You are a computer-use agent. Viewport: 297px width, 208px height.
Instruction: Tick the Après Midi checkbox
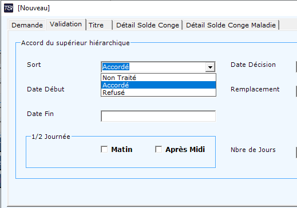(159, 149)
